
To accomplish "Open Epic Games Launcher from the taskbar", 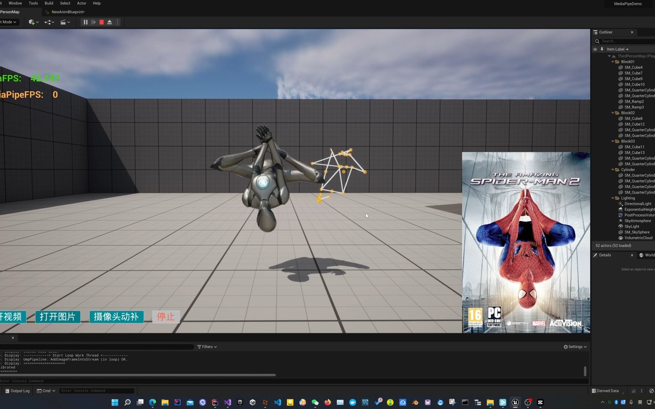I will [240, 402].
